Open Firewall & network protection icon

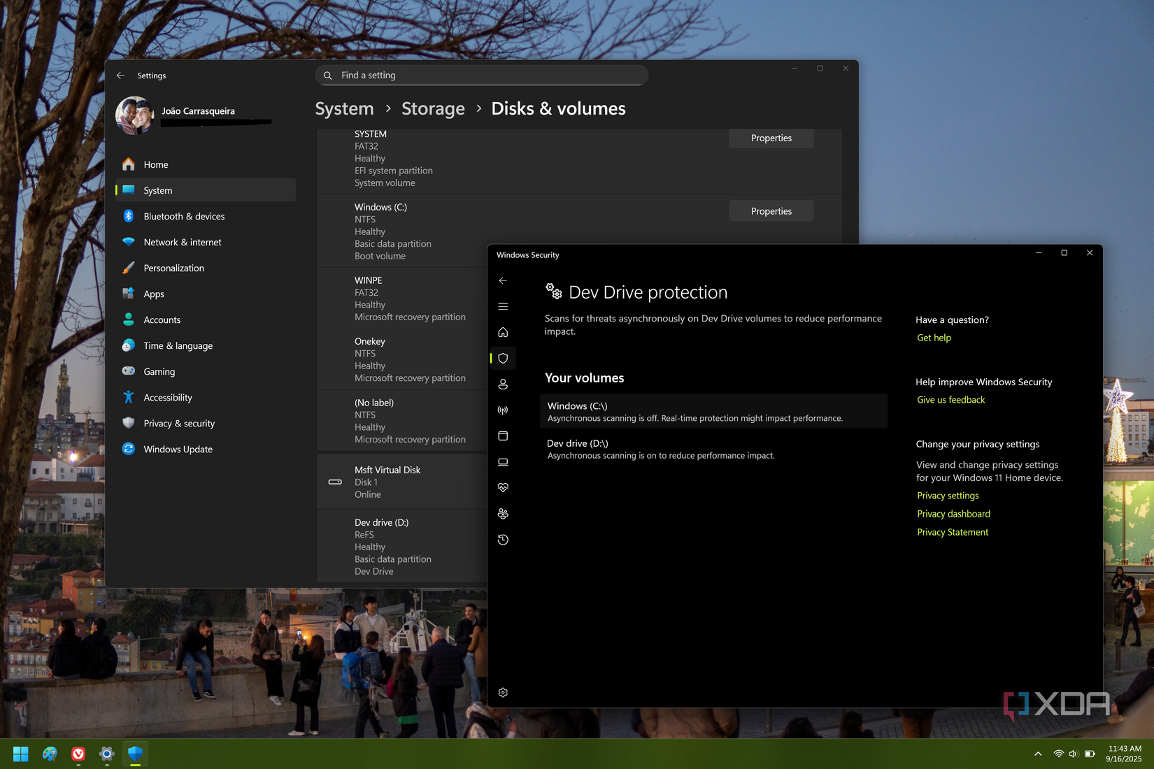(502, 410)
